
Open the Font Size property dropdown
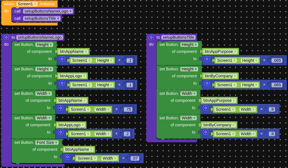coord(56,142)
